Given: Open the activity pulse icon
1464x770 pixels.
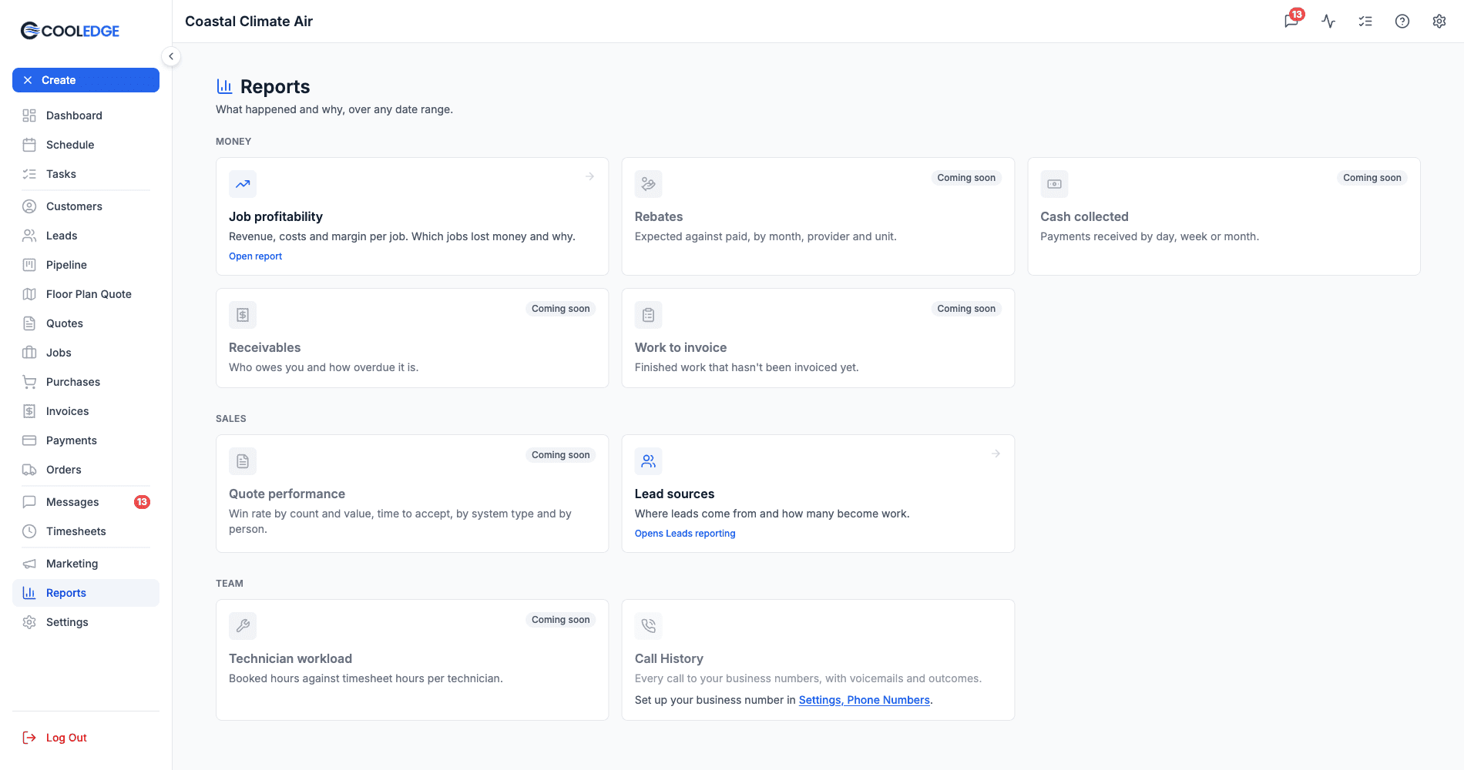Looking at the screenshot, I should [1328, 22].
